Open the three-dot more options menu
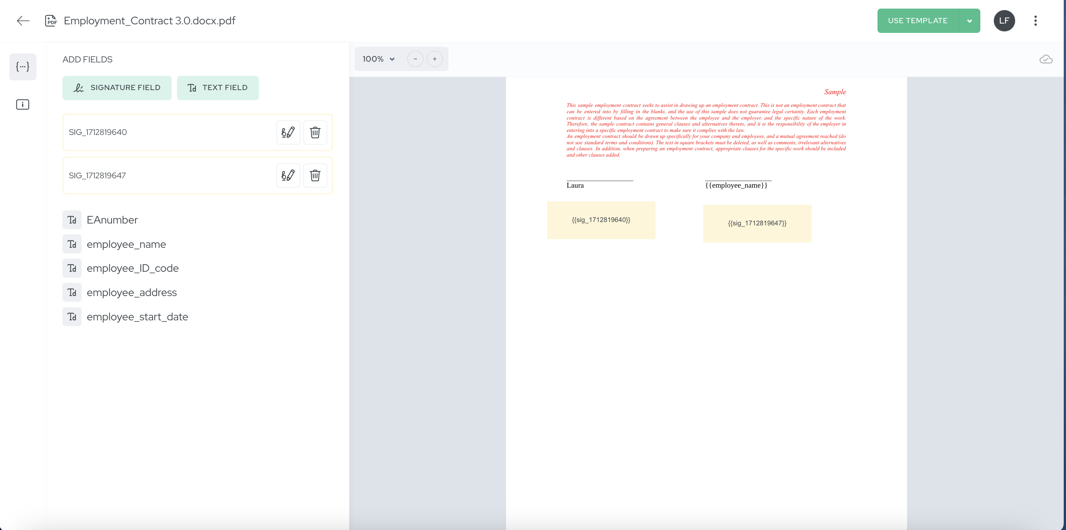The height and width of the screenshot is (530, 1066). (x=1035, y=21)
